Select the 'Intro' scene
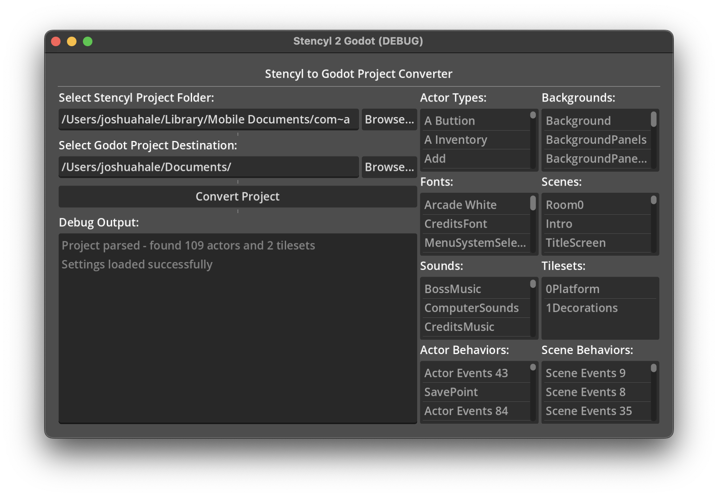 597,224
